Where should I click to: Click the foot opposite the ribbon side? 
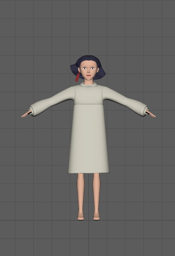[x=96, y=217]
